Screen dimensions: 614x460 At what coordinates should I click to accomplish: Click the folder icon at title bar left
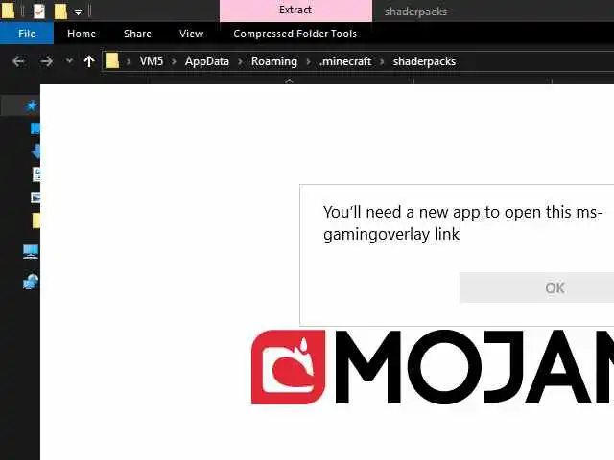pos(8,11)
